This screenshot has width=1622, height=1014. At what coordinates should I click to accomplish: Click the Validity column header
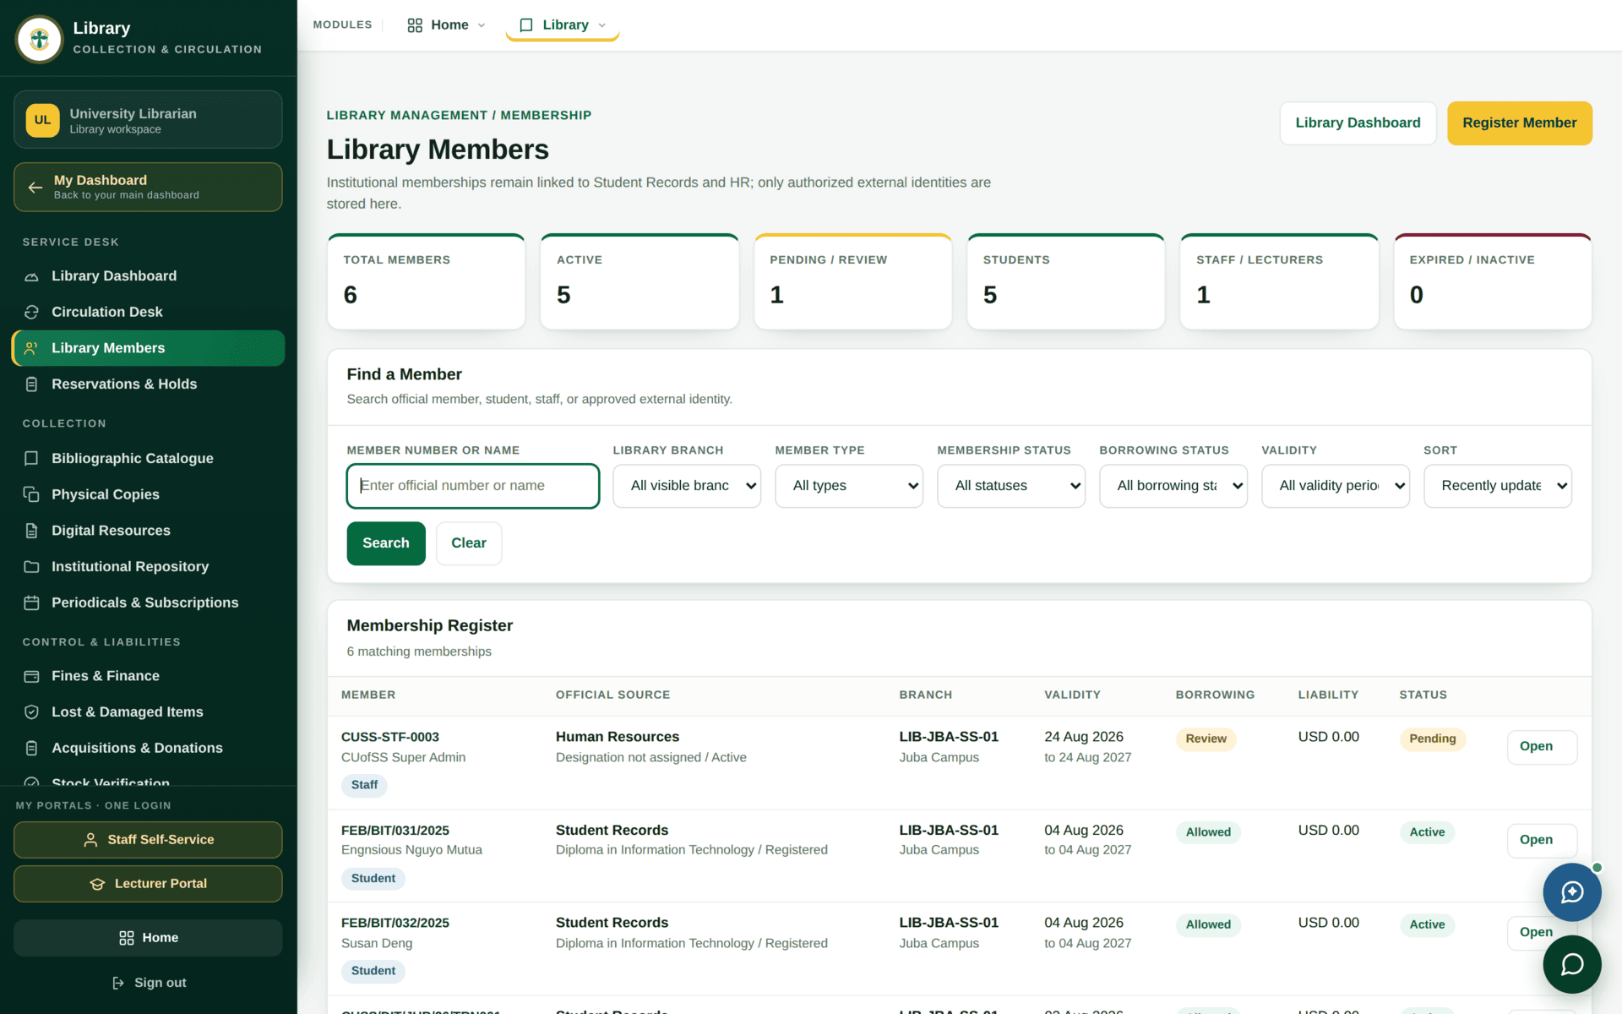pyautogui.click(x=1072, y=695)
